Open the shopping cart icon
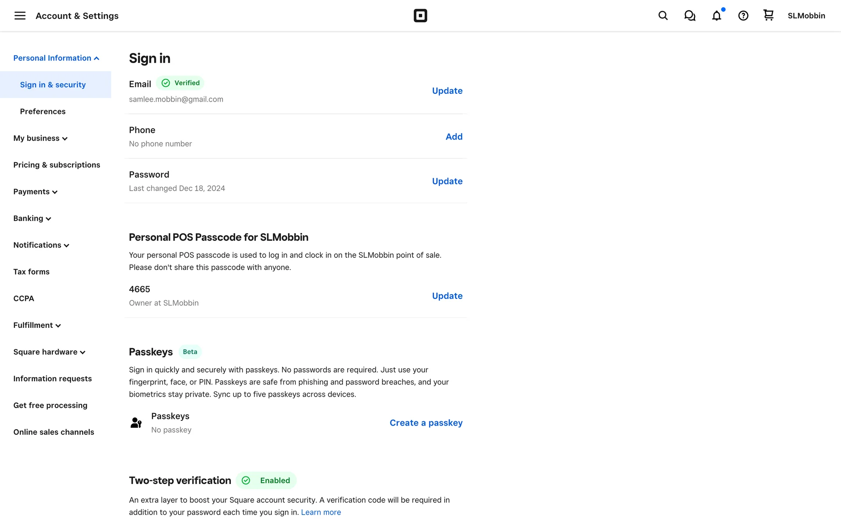Image resolution: width=841 pixels, height=526 pixels. pos(768,15)
